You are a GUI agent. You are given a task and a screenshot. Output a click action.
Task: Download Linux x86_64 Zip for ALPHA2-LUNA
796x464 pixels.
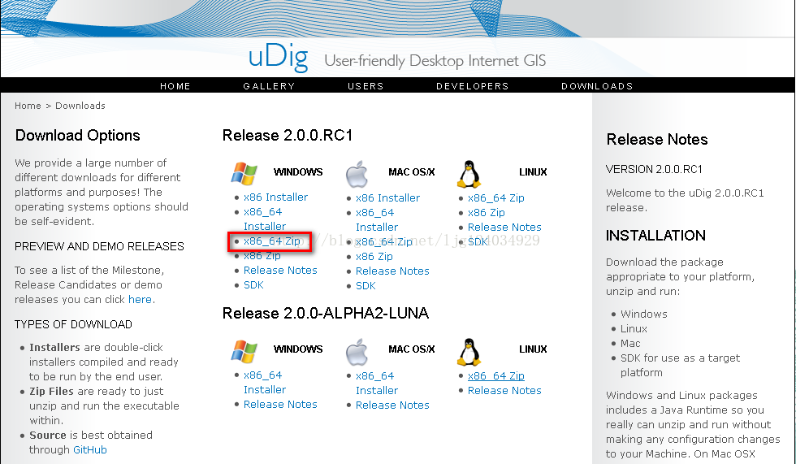pyautogui.click(x=496, y=375)
